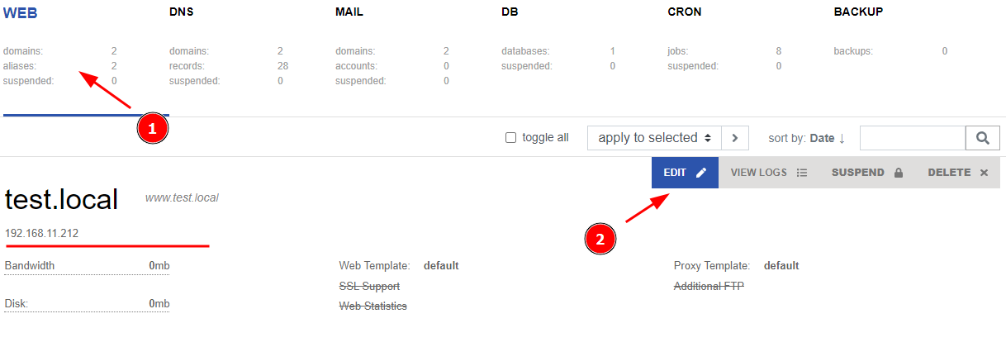Viewport: 1006px width, 347px height.
Task: Switch to the WEB tab
Action: pos(18,12)
